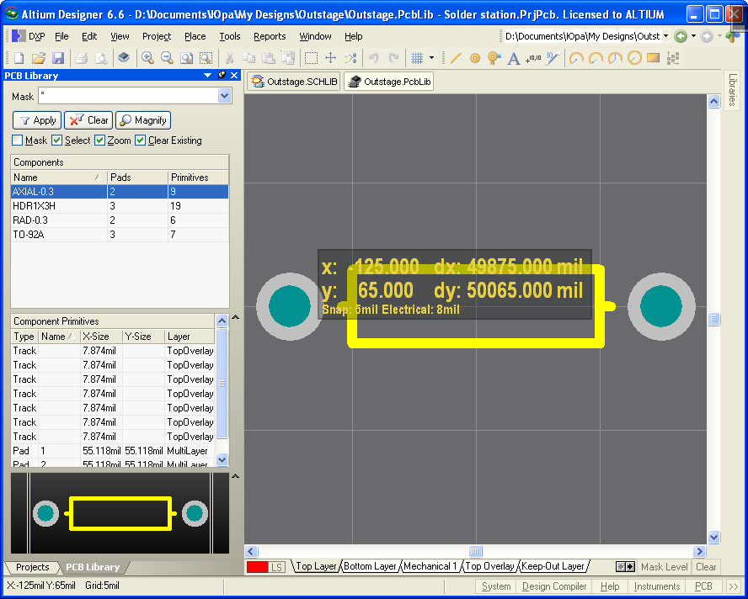Click the red layer color swatch
This screenshot has width=748, height=599.
256,567
